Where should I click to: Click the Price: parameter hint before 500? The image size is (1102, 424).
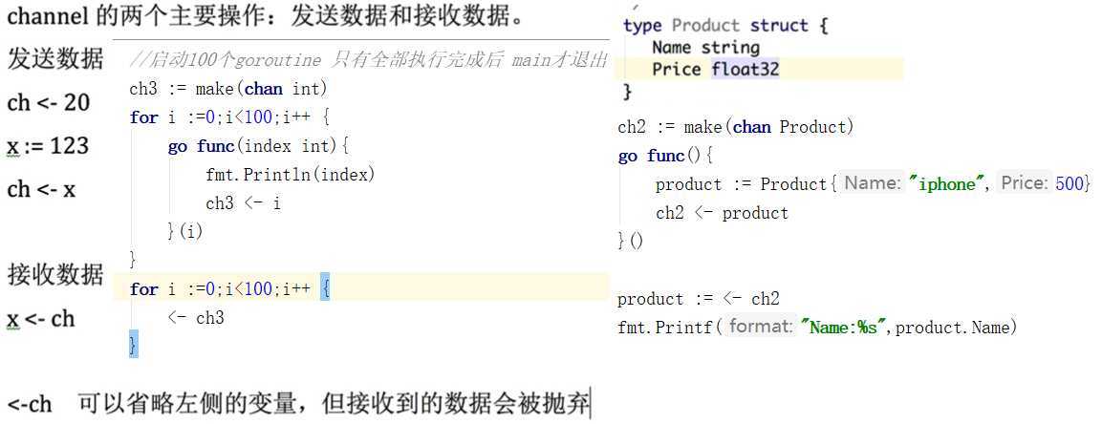pyautogui.click(x=1025, y=184)
